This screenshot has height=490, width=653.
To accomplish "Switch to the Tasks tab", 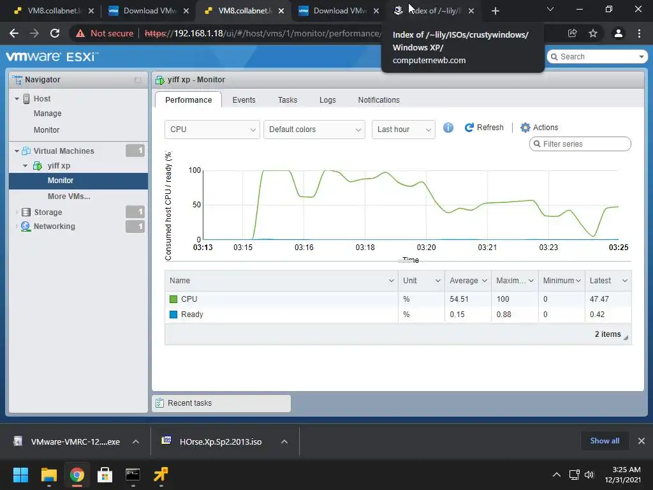I will (288, 100).
